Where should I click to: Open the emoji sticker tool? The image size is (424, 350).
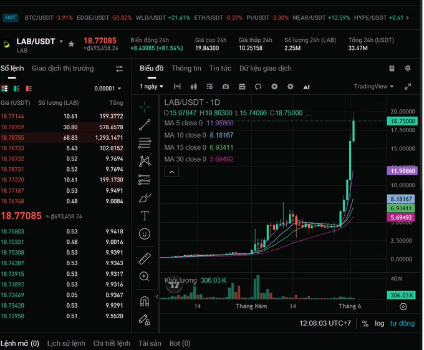tap(145, 234)
